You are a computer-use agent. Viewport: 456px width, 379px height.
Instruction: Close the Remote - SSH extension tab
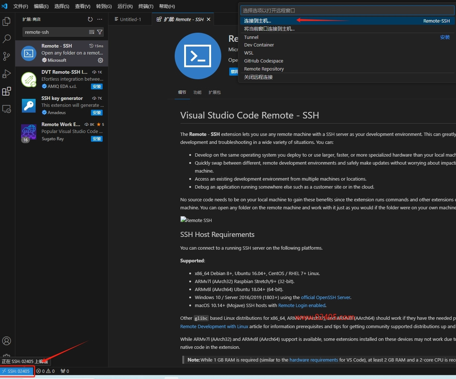(209, 19)
